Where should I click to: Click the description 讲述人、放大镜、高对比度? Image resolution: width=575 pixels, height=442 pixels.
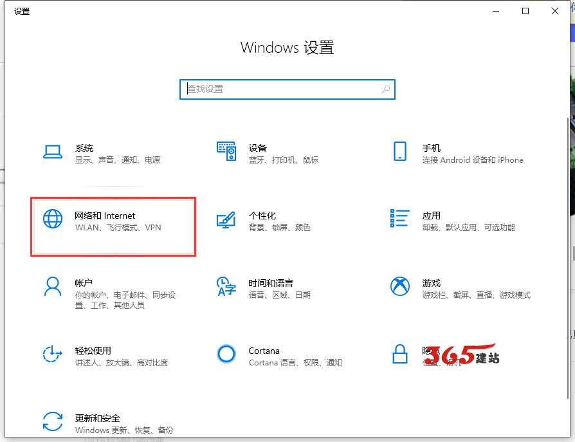pyautogui.click(x=122, y=362)
